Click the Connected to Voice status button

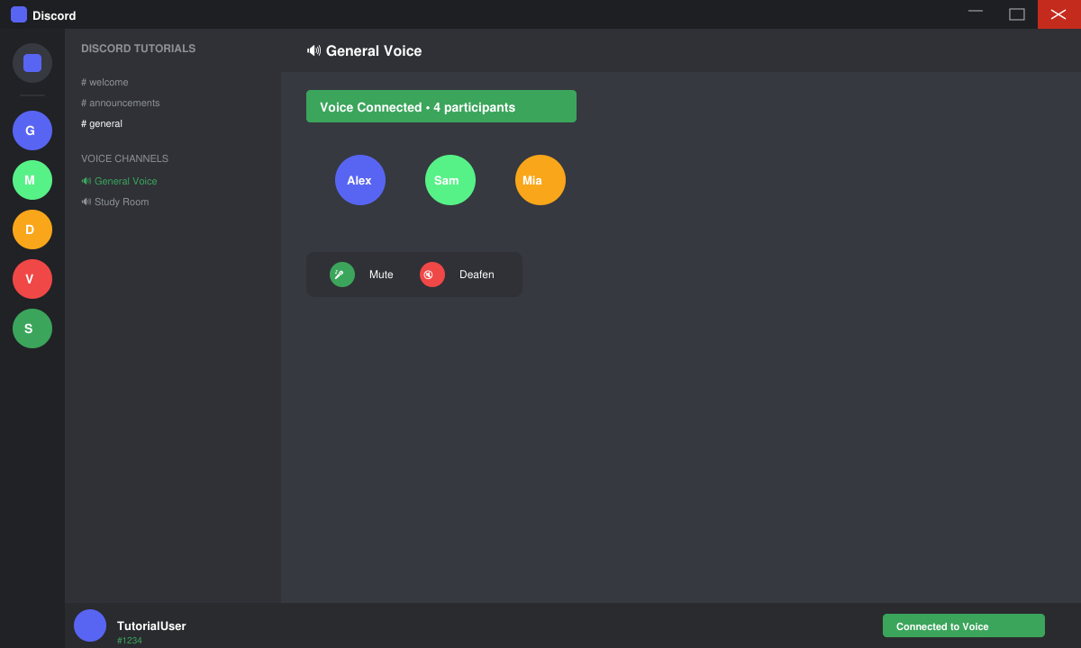click(x=964, y=625)
